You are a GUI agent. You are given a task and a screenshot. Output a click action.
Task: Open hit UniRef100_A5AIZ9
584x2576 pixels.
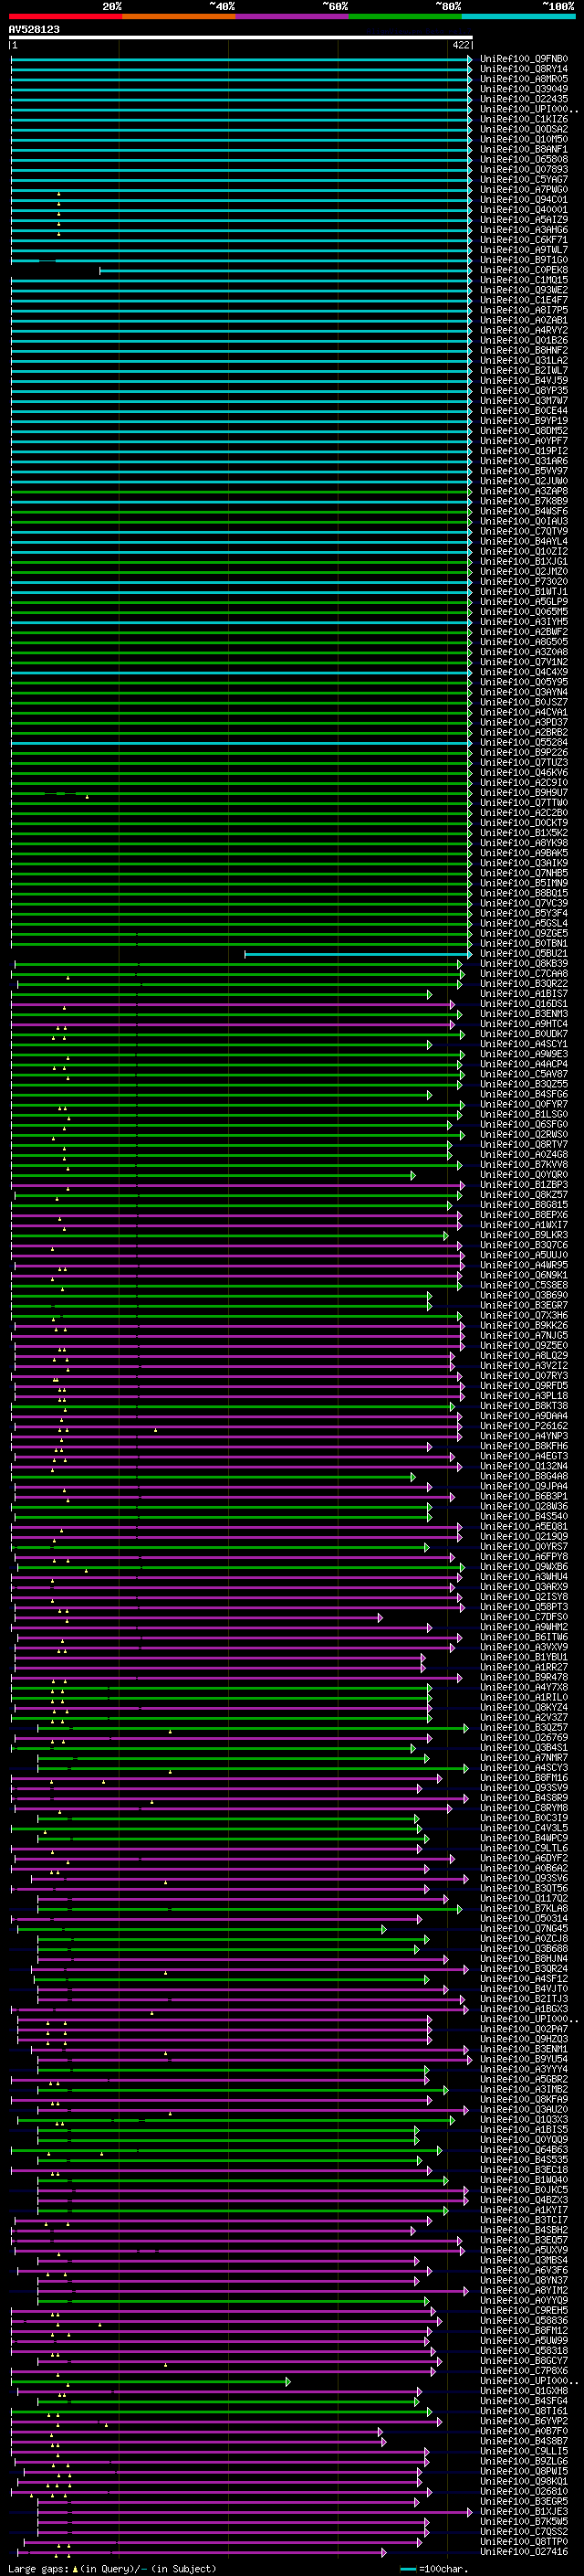(x=524, y=219)
